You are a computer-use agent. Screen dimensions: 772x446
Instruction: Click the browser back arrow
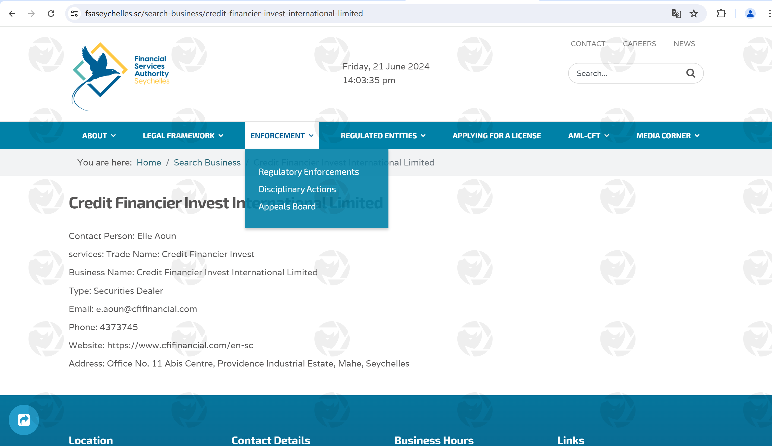12,14
